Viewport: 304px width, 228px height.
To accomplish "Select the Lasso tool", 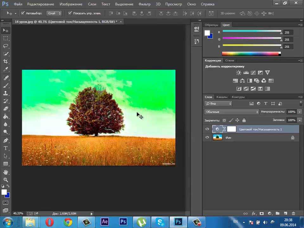I will pos(5,46).
